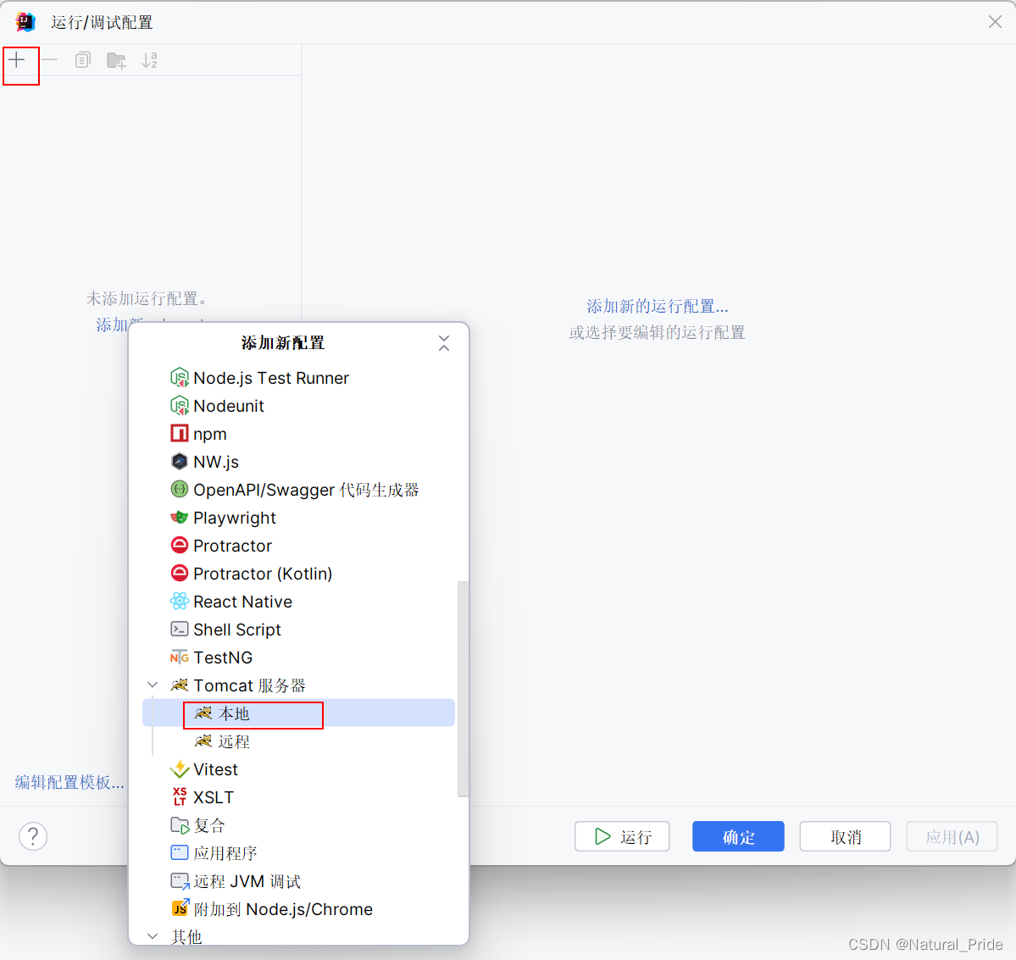This screenshot has width=1016, height=960.
Task: Select XSLT configuration type
Action: click(299, 796)
